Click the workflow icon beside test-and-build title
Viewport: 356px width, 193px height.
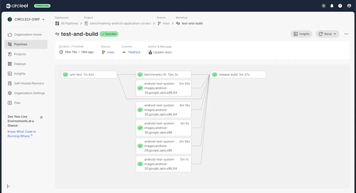tap(57, 34)
